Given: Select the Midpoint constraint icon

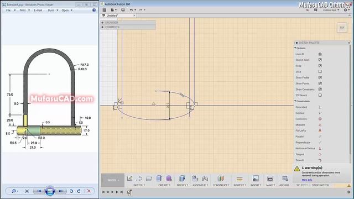Looking at the screenshot, I should pyautogui.click(x=320, y=125).
